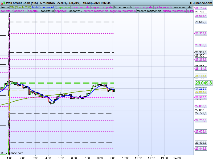Select the 27.499,3 price level label
The width and height of the screenshot is (213, 160).
(201, 143)
